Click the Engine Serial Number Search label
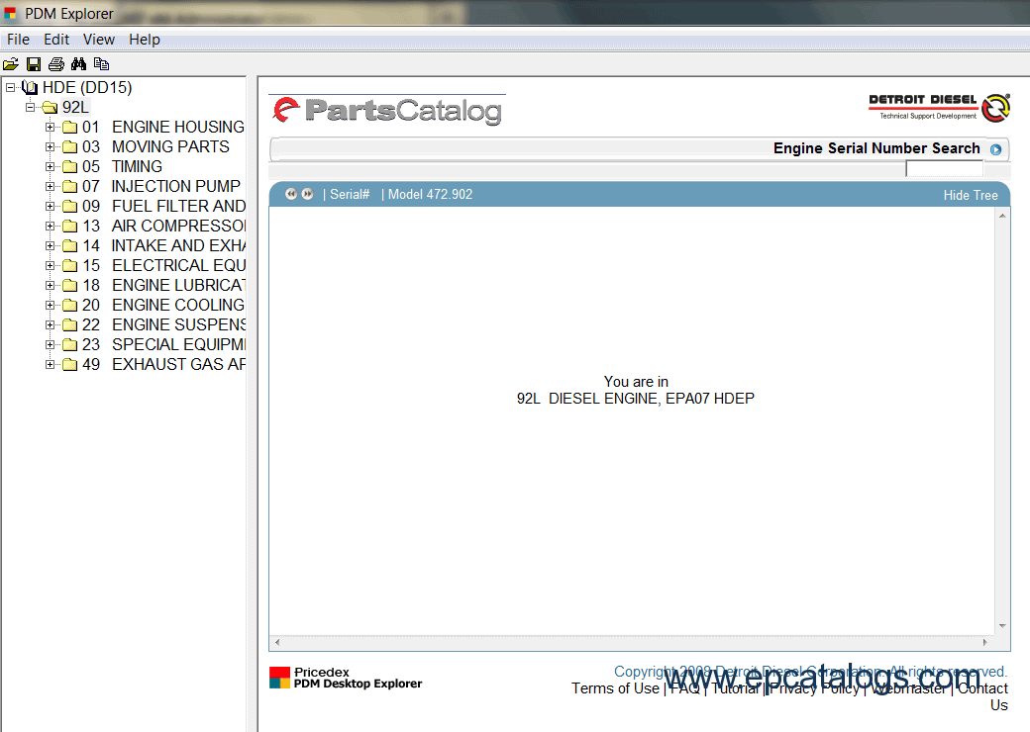 (876, 148)
